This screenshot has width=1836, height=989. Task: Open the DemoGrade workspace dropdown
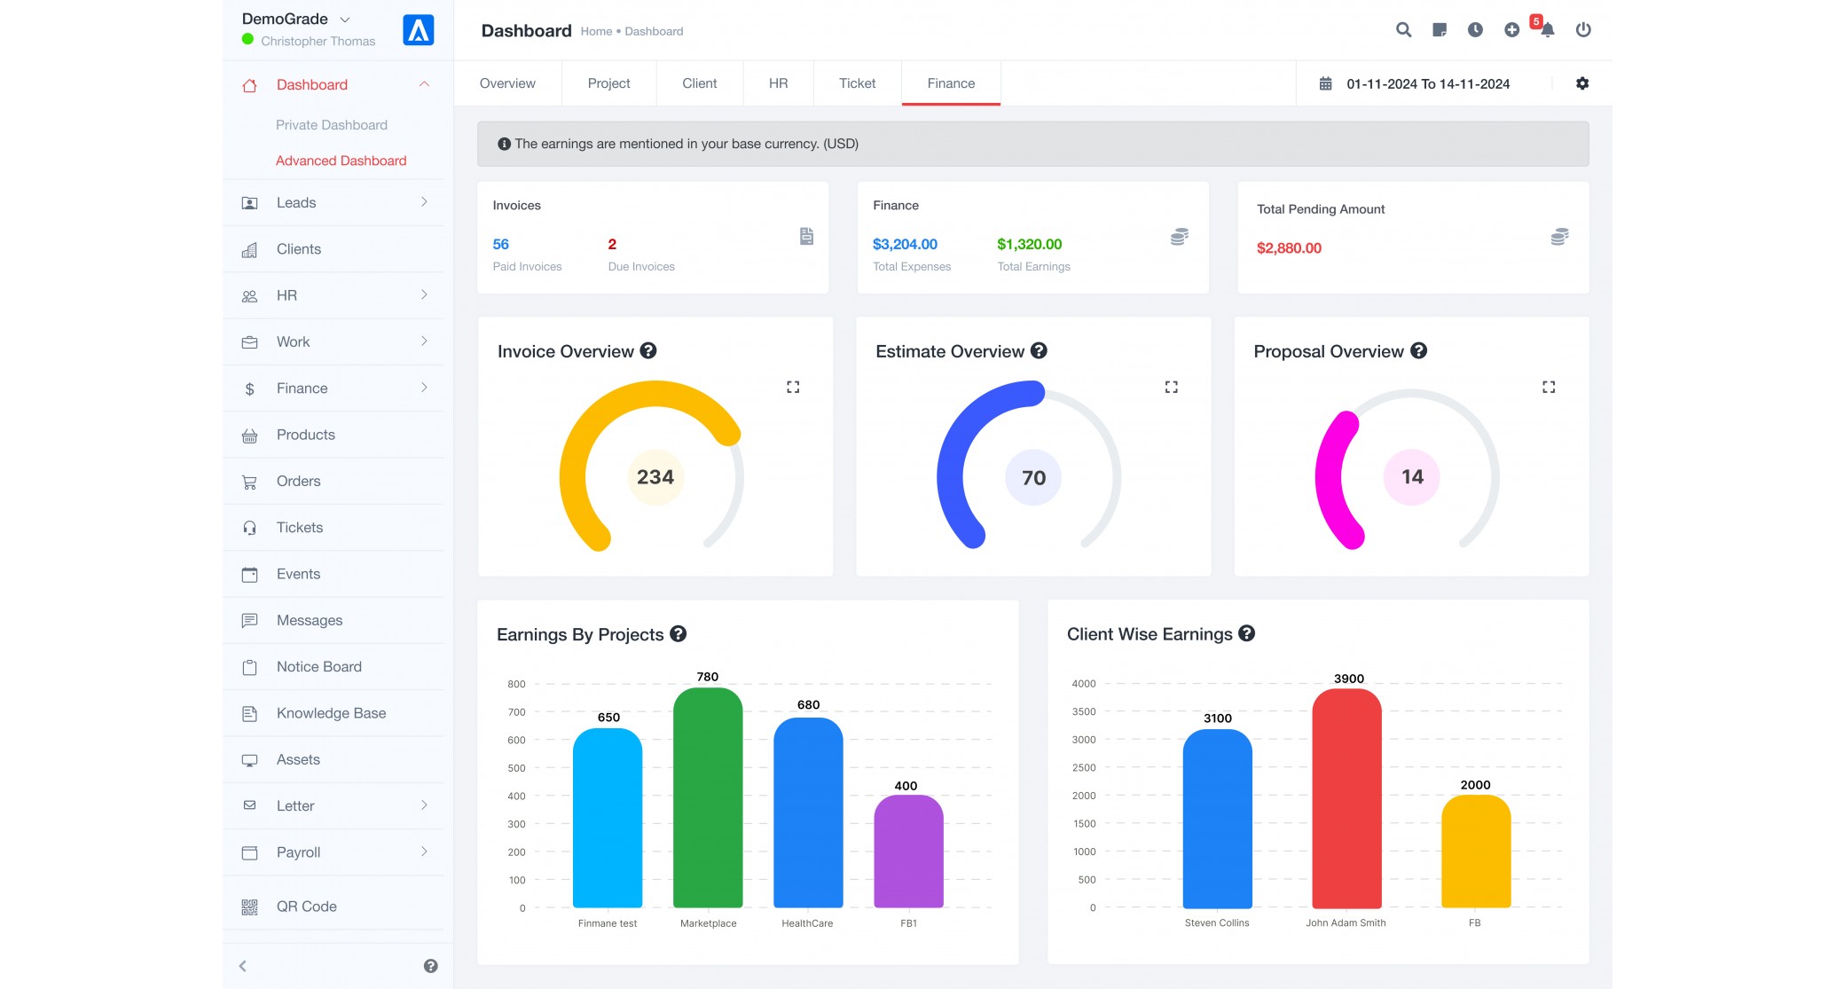pos(297,19)
